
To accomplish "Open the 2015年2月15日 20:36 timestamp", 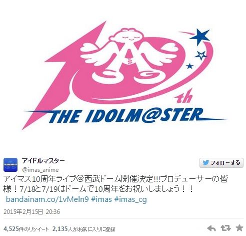I will click(32, 212).
